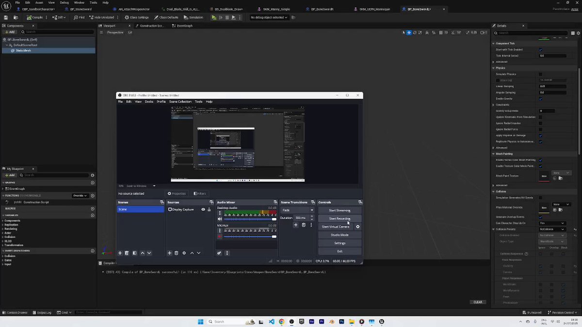The width and height of the screenshot is (582, 327).
Task: Mute the Desktop Audio speaker icon
Action: coord(220,219)
